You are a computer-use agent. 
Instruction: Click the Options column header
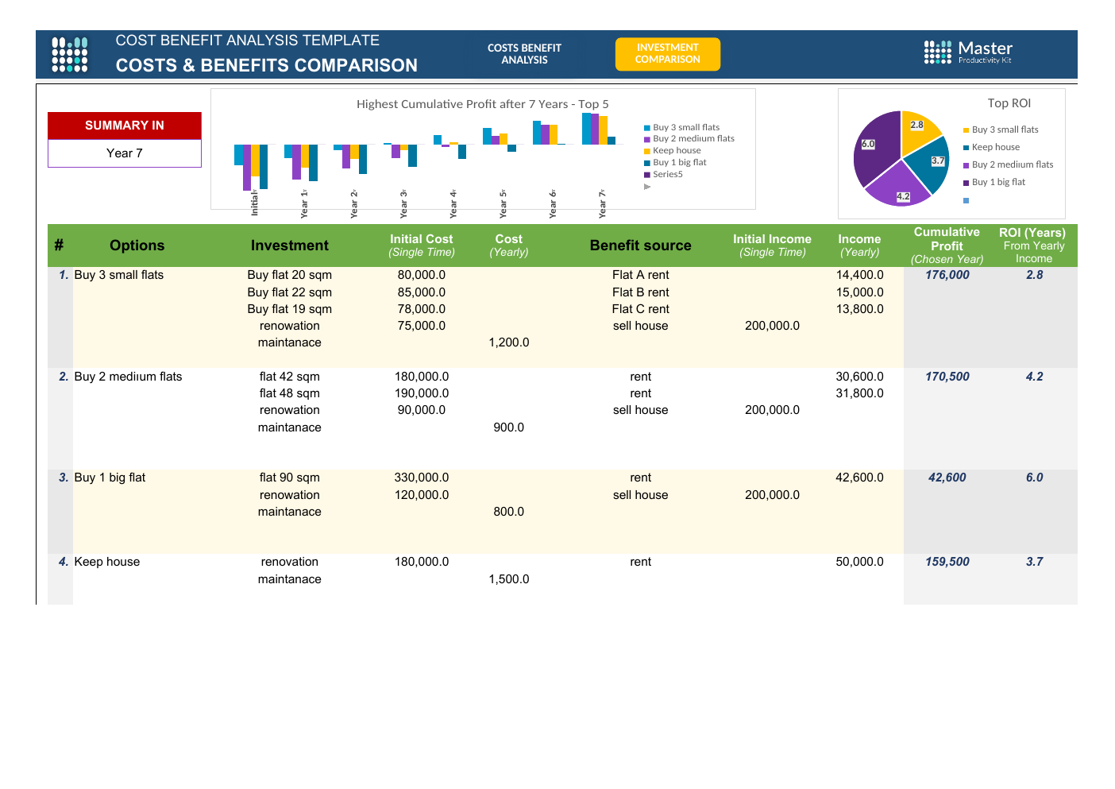(x=137, y=246)
